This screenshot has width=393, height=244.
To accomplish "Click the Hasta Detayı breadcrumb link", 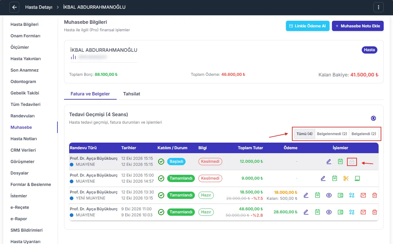I will click(39, 7).
